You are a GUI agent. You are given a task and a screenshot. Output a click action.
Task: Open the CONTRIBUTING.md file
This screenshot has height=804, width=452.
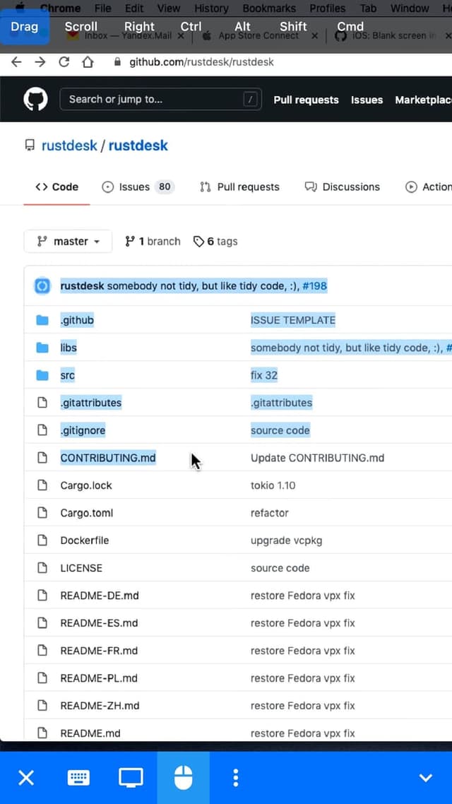point(108,458)
